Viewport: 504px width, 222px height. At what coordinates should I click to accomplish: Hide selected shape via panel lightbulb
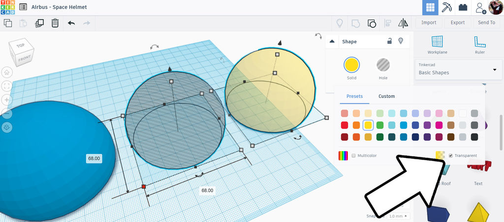point(401,41)
